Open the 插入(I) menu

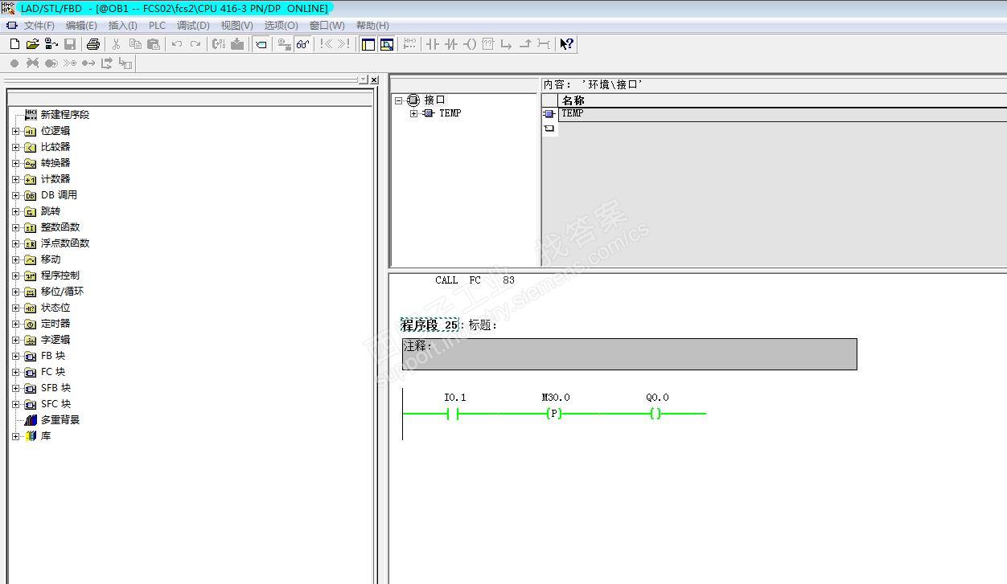pyautogui.click(x=123, y=26)
